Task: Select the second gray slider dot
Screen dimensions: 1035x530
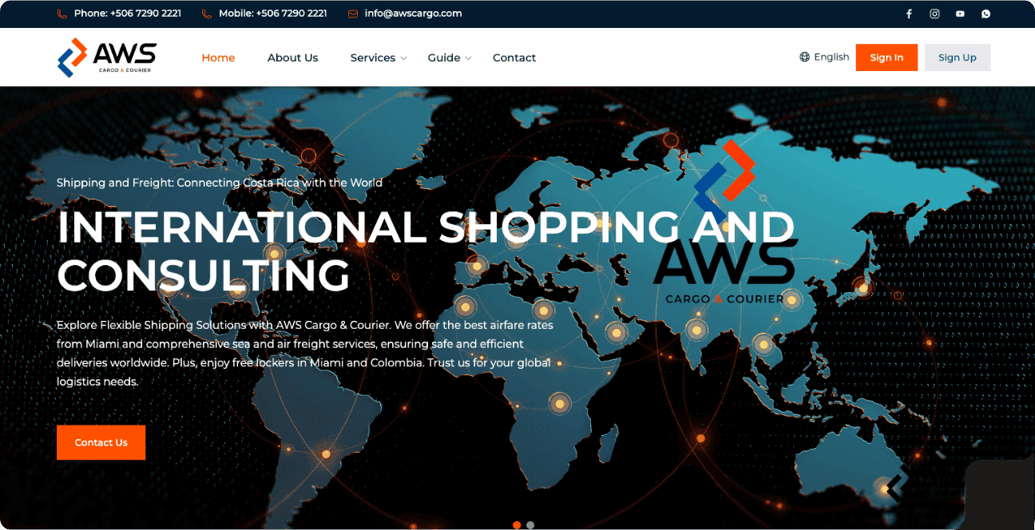Action: click(x=530, y=525)
